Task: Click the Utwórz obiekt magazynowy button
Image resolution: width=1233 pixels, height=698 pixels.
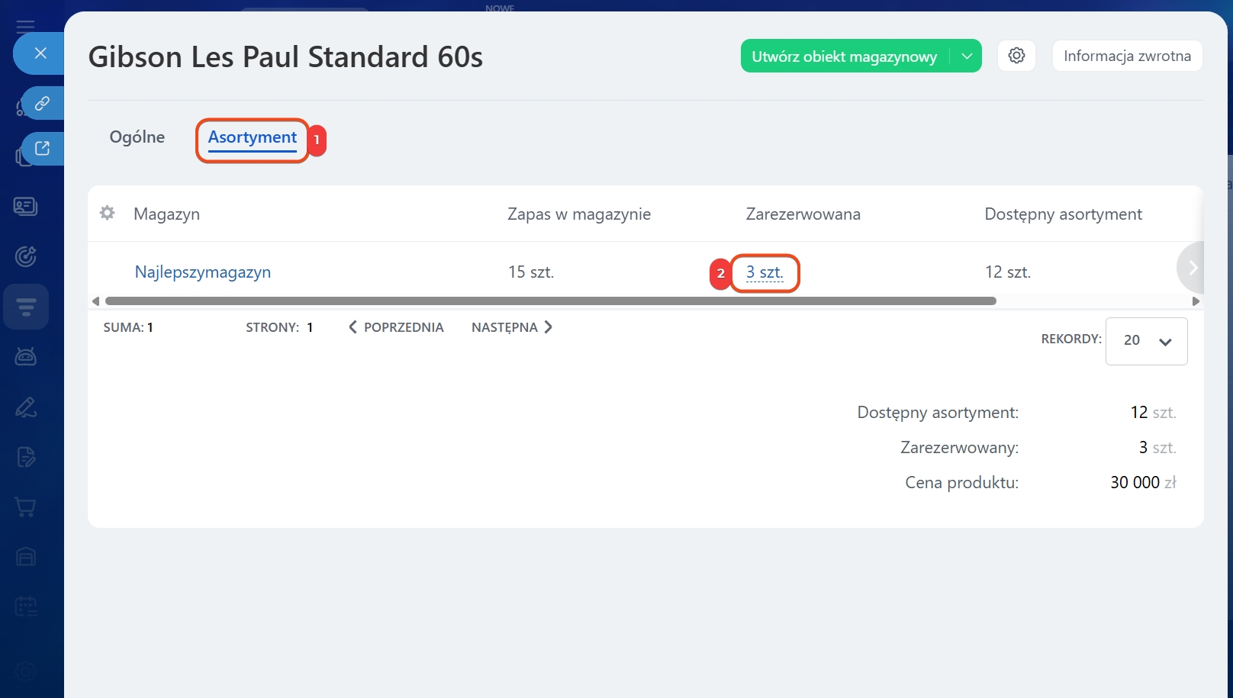Action: point(845,56)
